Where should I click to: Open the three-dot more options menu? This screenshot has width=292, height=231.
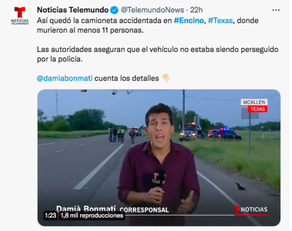pos(276,10)
